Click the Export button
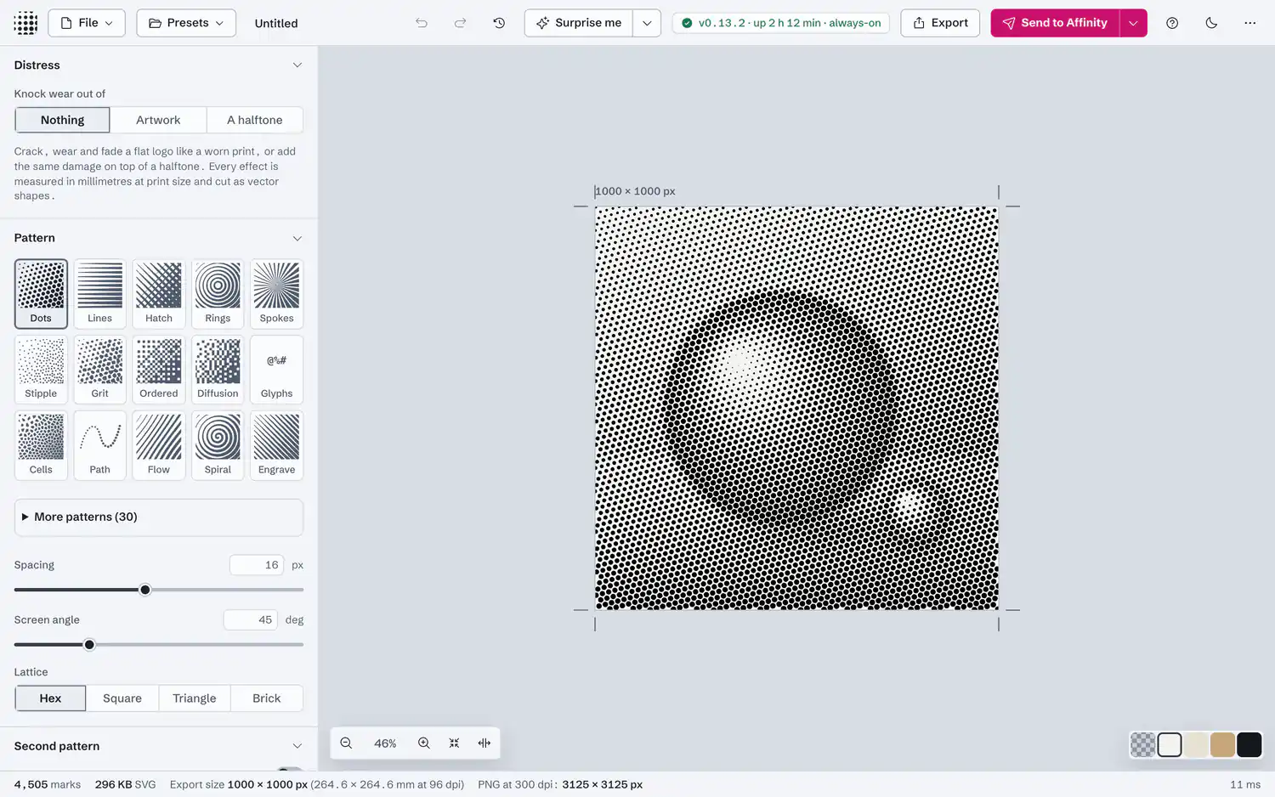This screenshot has height=797, width=1275. (940, 23)
